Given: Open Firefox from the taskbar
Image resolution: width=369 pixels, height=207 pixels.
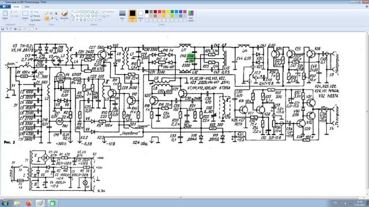Looking at the screenshot, I should pos(29,203).
